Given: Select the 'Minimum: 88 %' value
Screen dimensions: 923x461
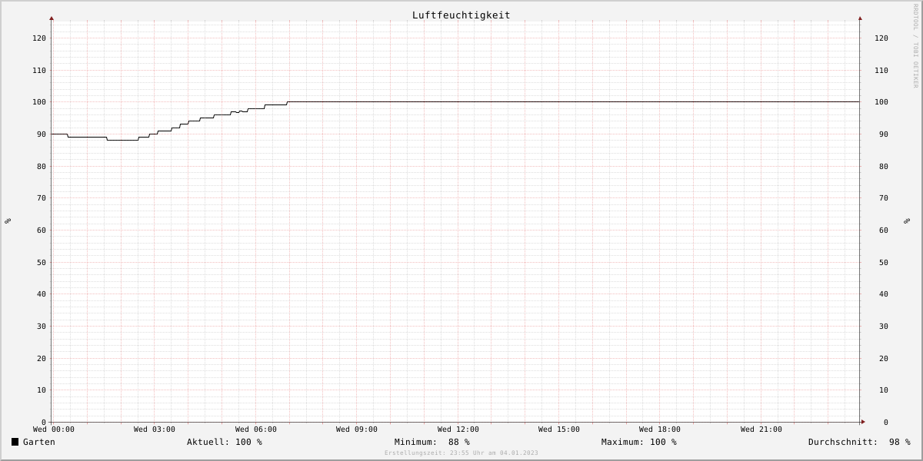Looking at the screenshot, I should 432,442.
